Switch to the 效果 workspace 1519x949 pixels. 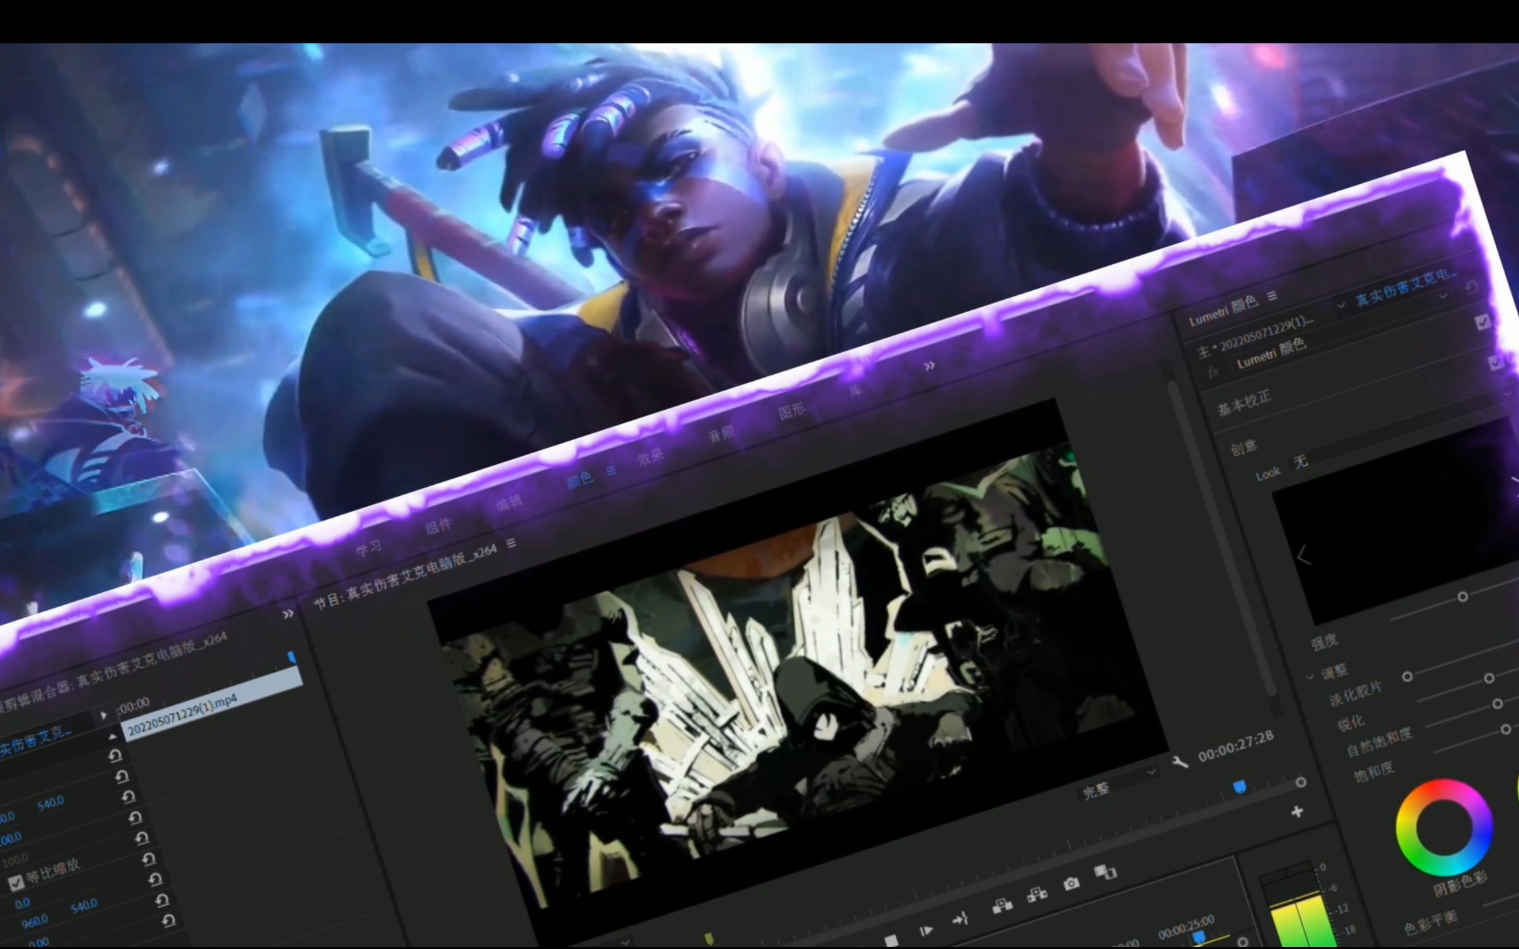(x=650, y=456)
